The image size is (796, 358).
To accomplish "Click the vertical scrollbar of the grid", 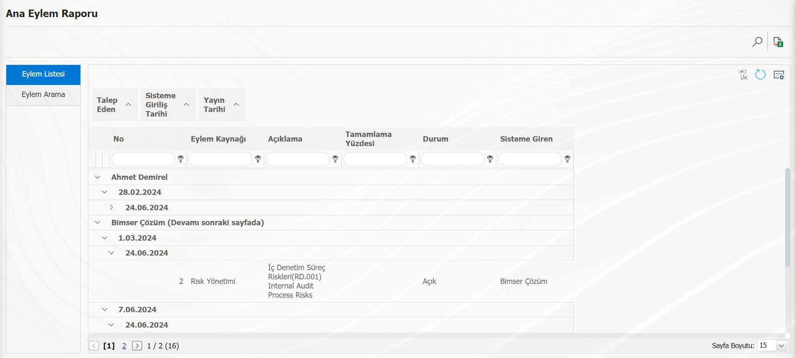I will click(788, 217).
